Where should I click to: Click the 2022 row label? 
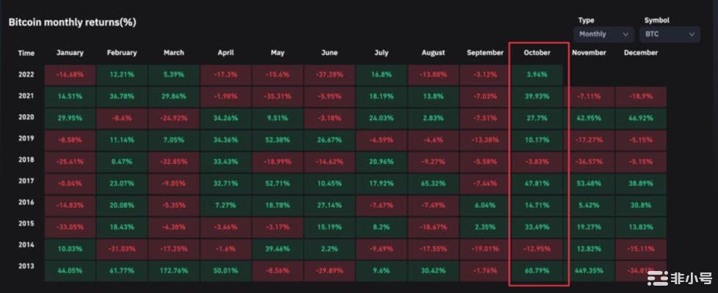(26, 75)
